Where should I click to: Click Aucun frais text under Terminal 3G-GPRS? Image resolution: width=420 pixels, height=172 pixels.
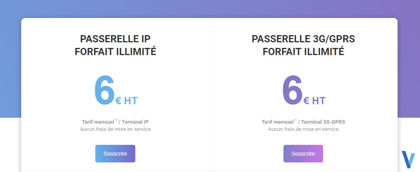click(x=303, y=129)
